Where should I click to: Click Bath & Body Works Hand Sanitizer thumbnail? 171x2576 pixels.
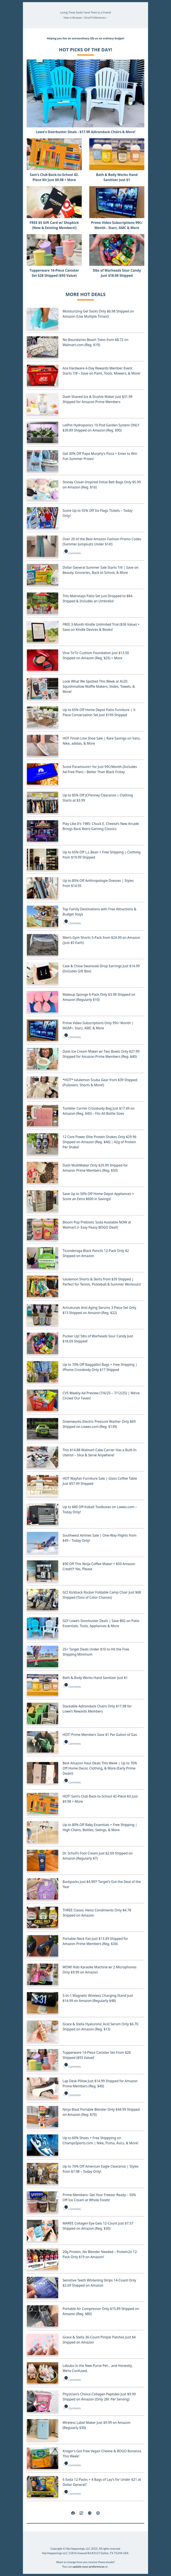pyautogui.click(x=116, y=154)
